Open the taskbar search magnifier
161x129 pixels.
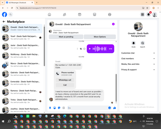pos(9,121)
